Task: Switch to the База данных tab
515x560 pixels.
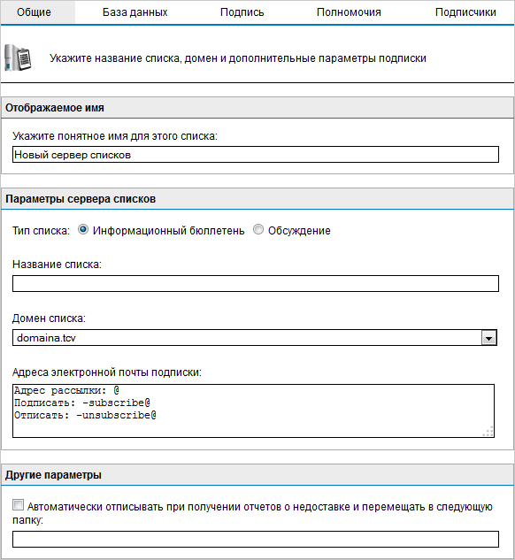Action: [135, 12]
